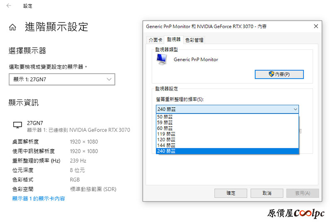
Task: Click the back arrow in Settings
Action: click(9, 6)
